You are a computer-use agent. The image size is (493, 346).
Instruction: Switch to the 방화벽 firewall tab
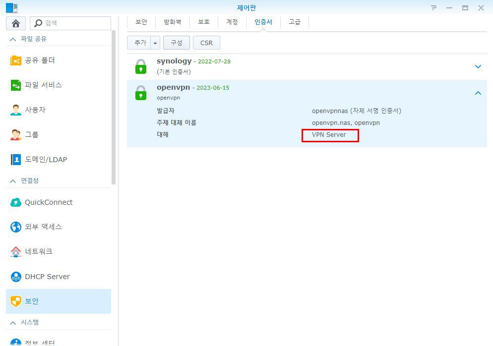point(173,22)
